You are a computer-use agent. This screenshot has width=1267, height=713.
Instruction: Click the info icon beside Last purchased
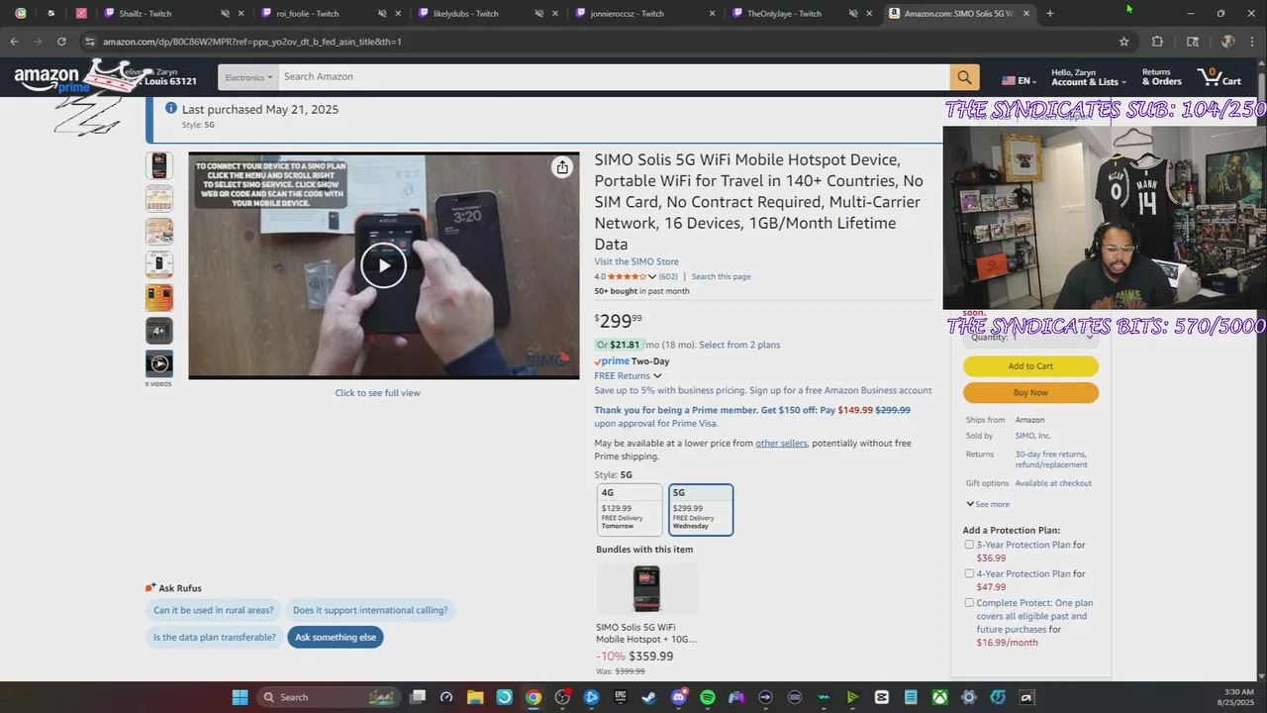[171, 108]
